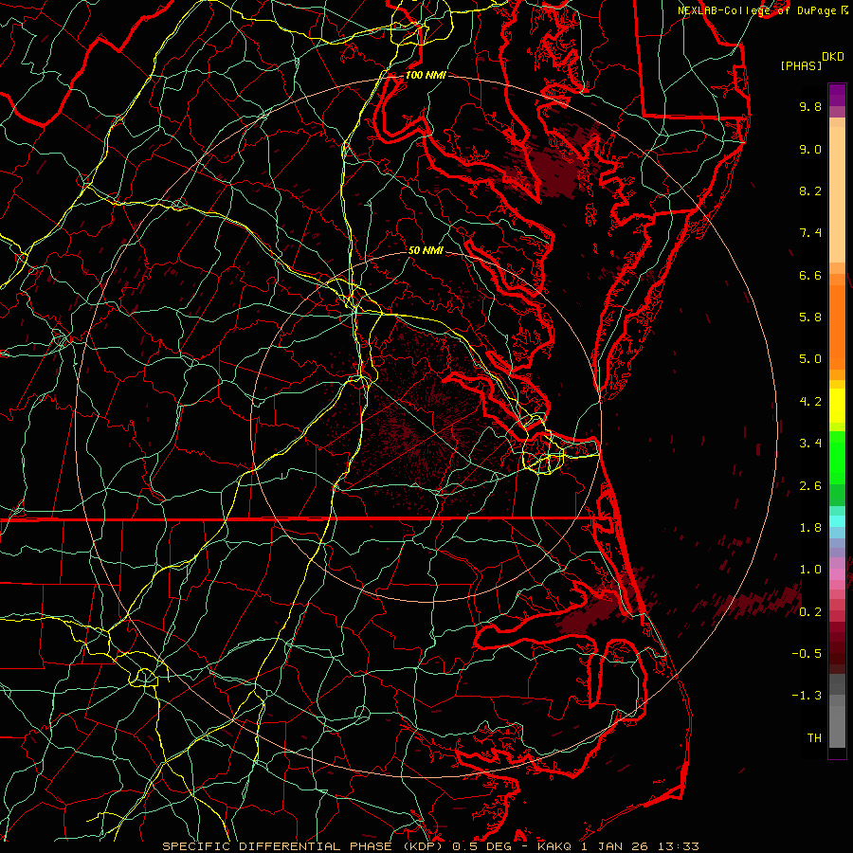Screen dimensions: 853x853
Task: Select the 0.2 value on the scale
Action: pos(810,612)
